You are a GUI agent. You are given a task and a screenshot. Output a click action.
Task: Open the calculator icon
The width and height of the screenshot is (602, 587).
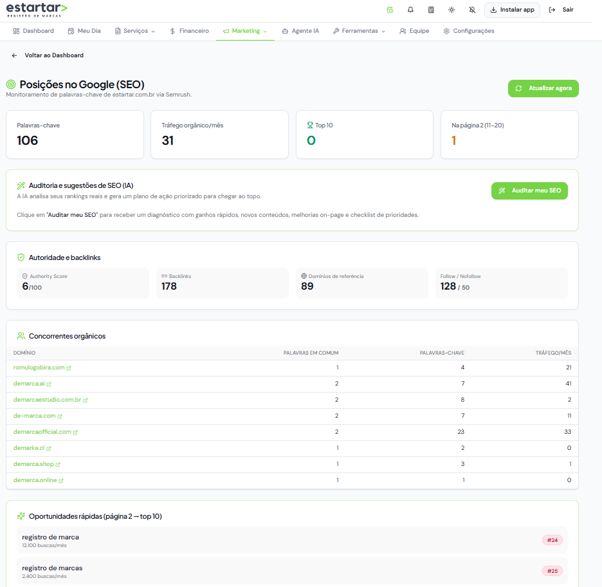click(x=431, y=10)
